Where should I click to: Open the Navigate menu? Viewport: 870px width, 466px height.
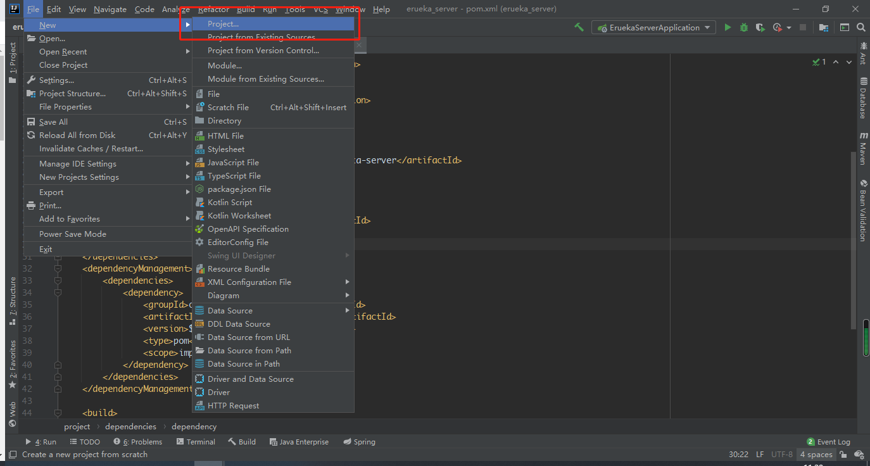tap(110, 9)
